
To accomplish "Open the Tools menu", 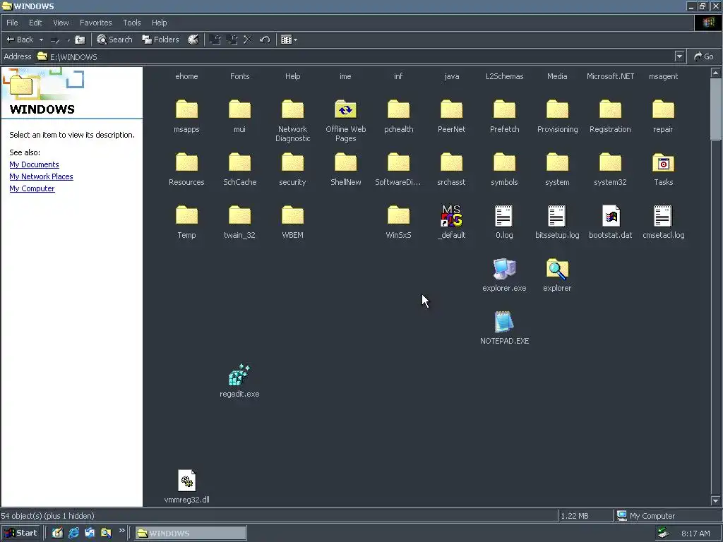I will click(x=132, y=23).
